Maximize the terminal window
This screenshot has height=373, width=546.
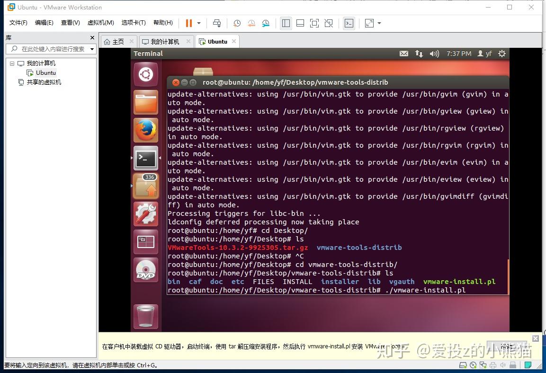[x=193, y=82]
